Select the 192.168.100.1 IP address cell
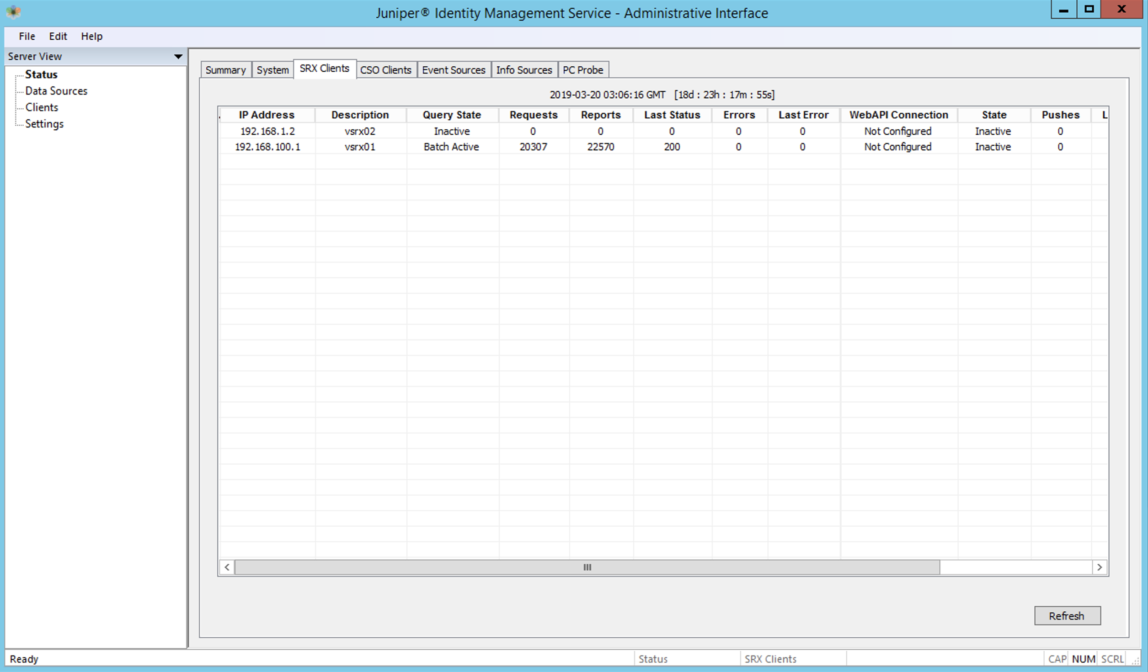Screen dimensions: 1148x672 coord(267,147)
